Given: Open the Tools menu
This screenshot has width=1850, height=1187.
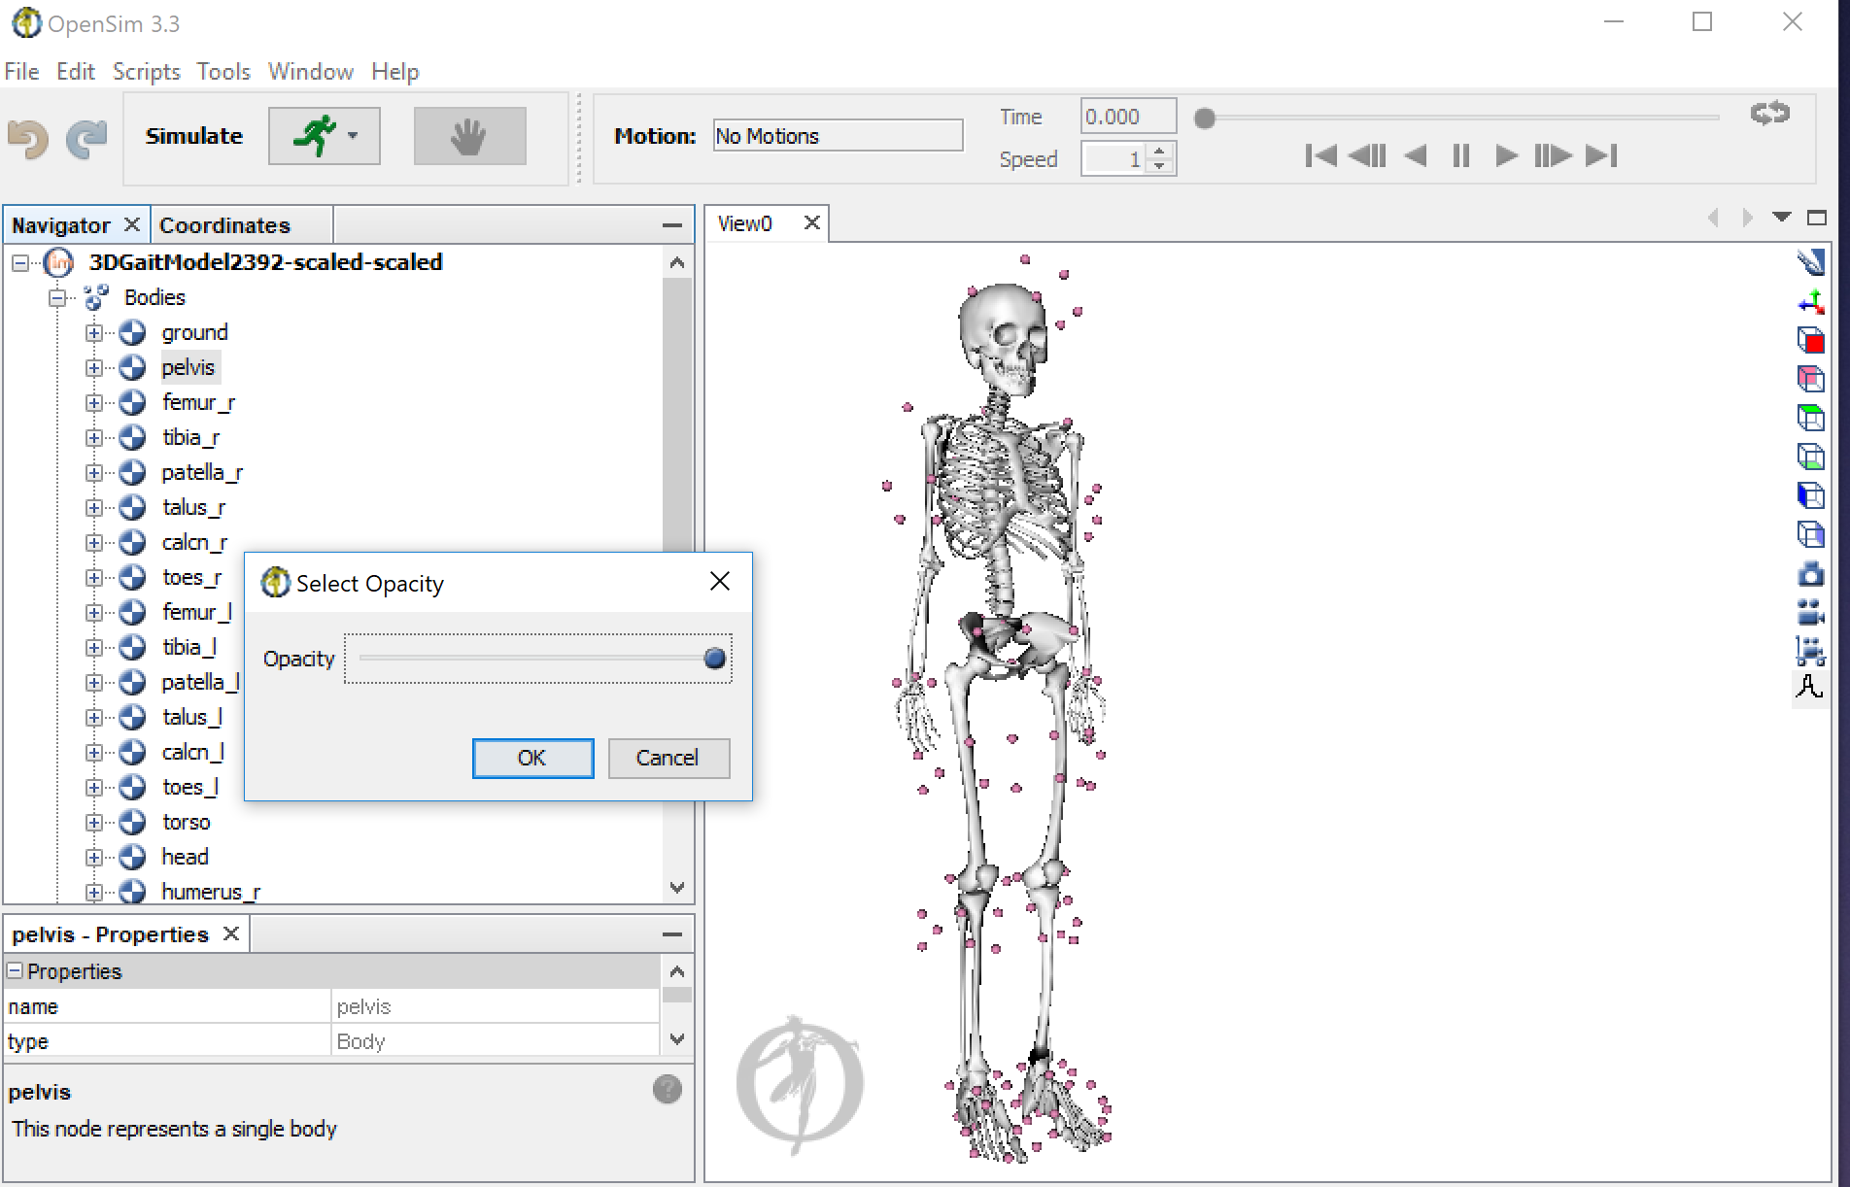Looking at the screenshot, I should pos(223,70).
